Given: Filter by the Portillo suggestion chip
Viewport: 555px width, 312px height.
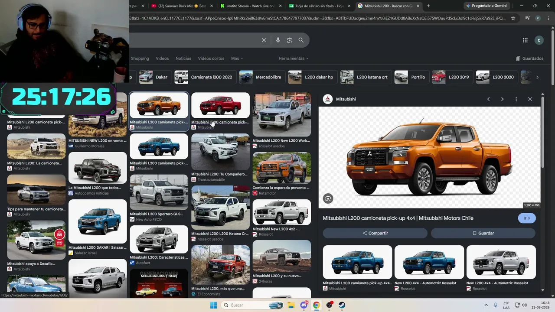Looking at the screenshot, I should pos(412,77).
